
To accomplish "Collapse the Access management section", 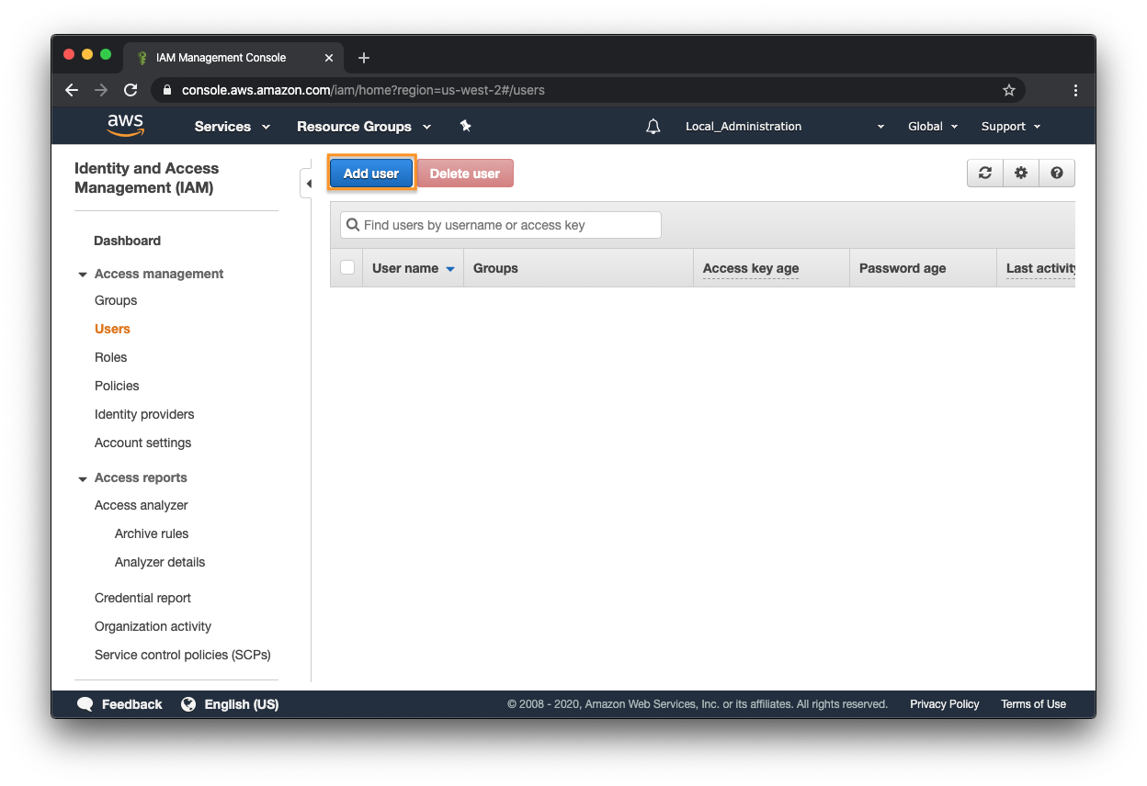I will coord(83,275).
